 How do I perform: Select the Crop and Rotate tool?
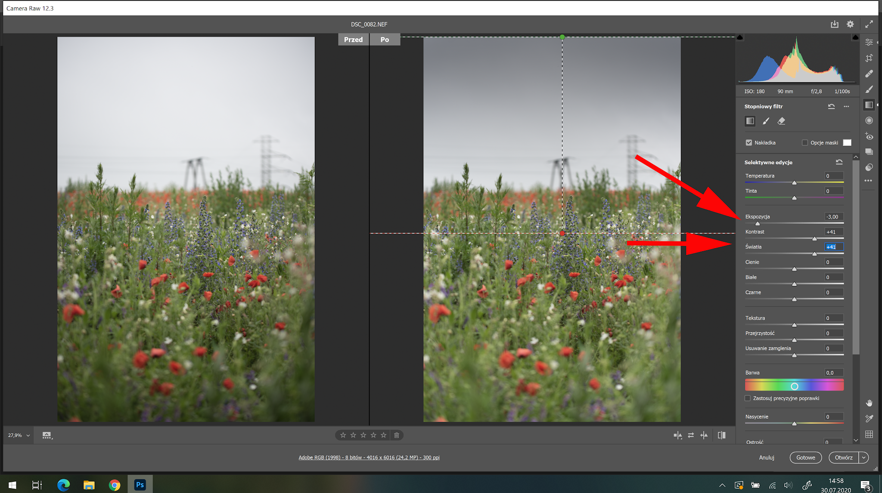point(869,58)
